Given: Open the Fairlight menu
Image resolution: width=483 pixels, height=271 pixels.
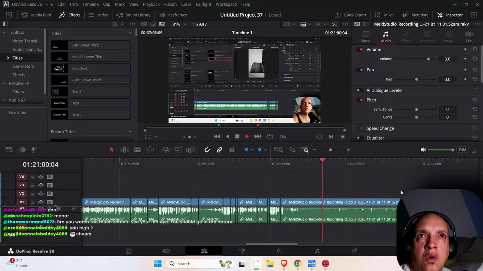Looking at the screenshot, I should [x=203, y=4].
